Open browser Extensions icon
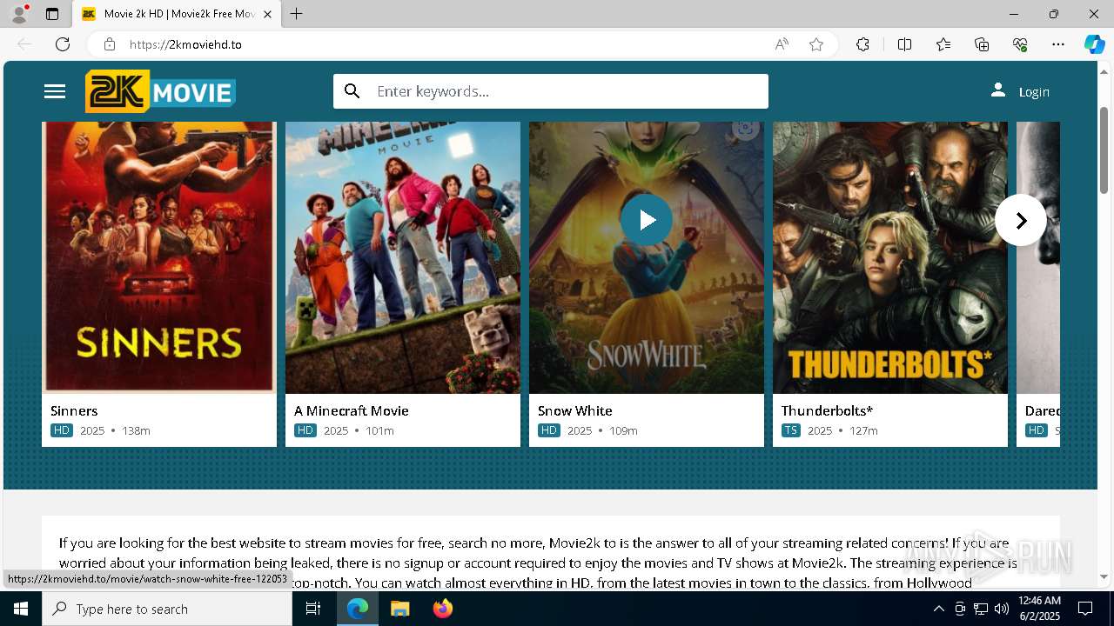The height and width of the screenshot is (626, 1114). click(862, 44)
